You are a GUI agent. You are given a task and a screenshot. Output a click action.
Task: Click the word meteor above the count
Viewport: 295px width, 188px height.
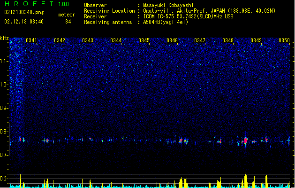coord(67,15)
